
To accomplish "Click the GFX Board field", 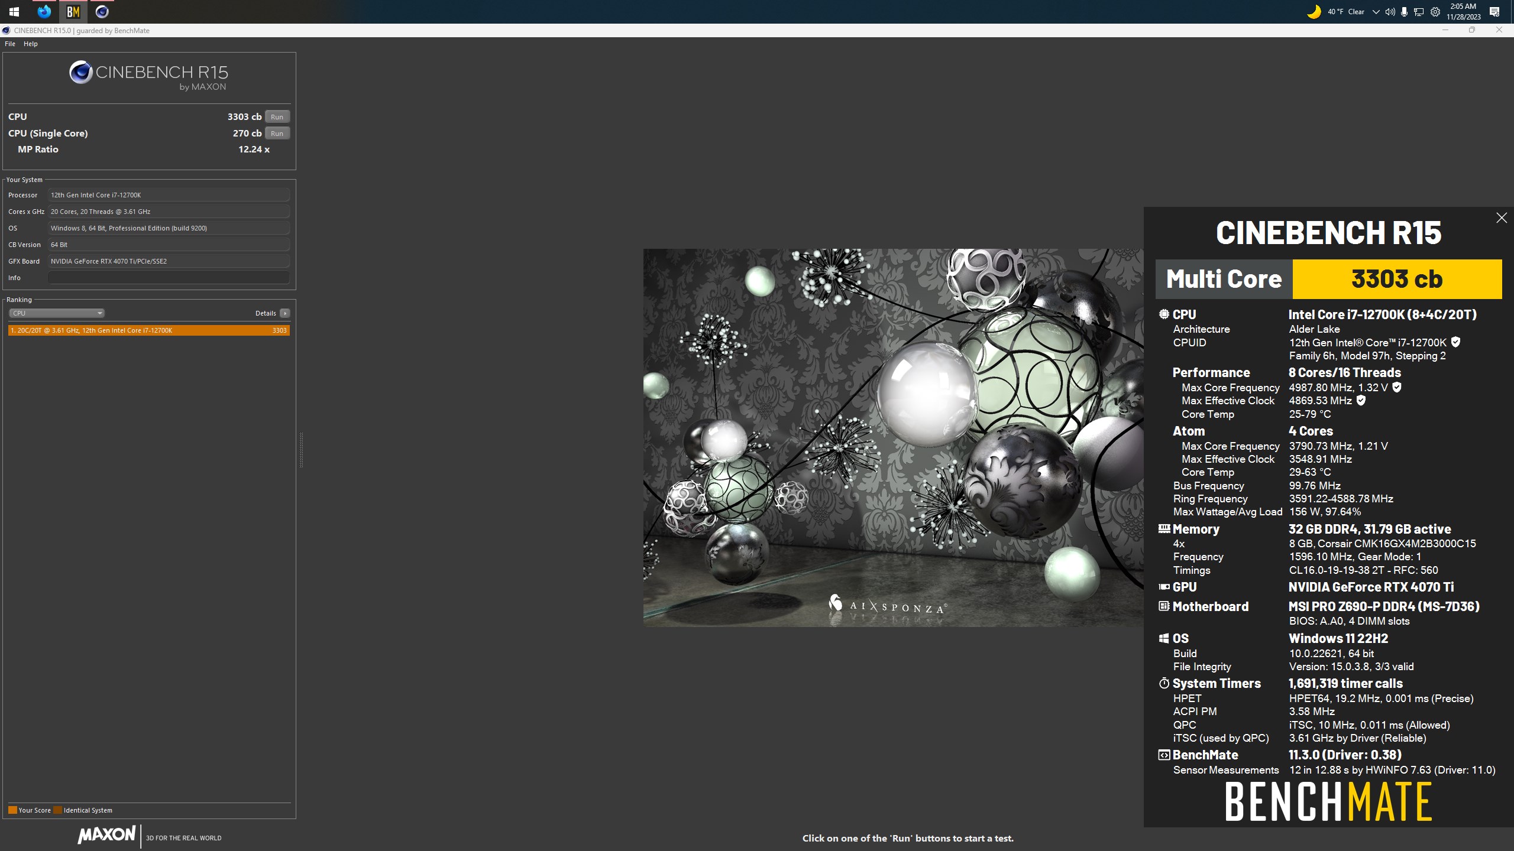I will pos(169,261).
